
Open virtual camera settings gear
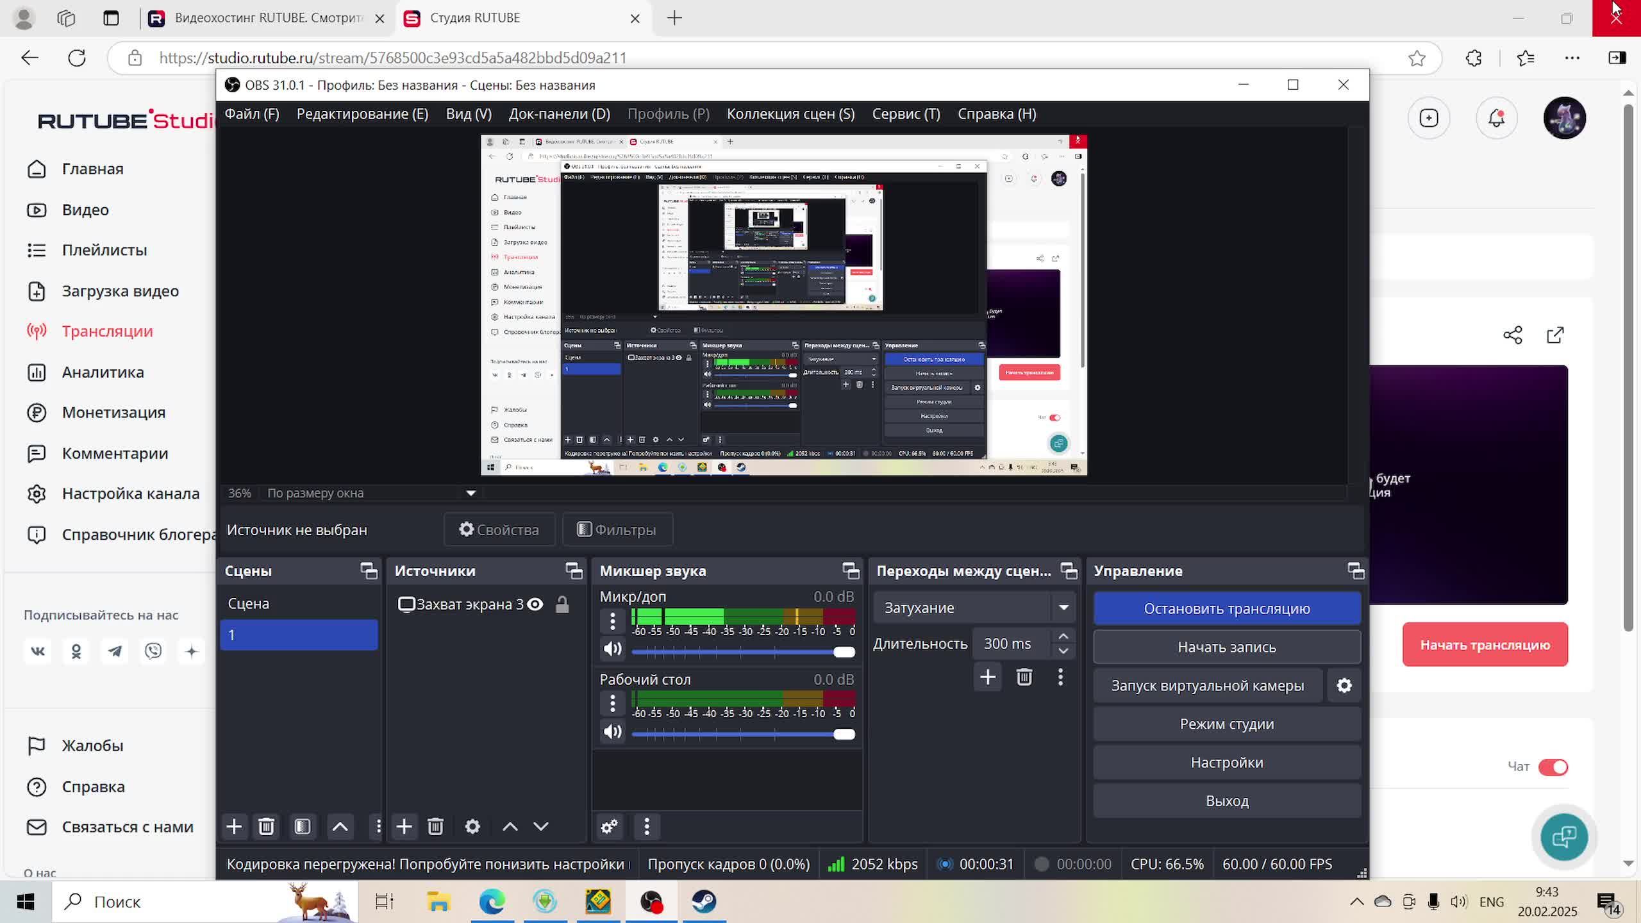(1344, 685)
